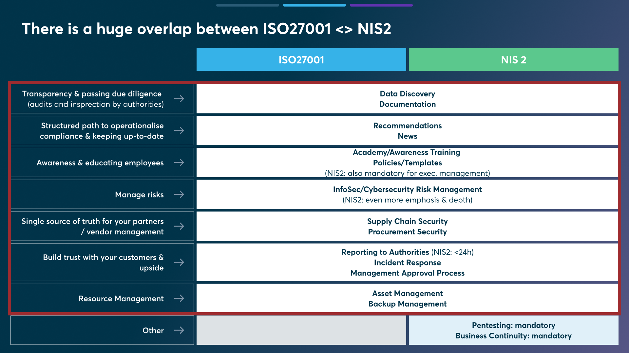Click '(audits and inspection by authorities)' subtext
This screenshot has width=629, height=353.
click(96, 104)
